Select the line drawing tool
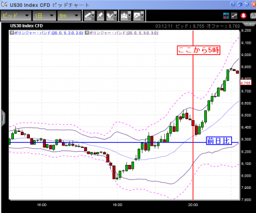The image size is (256, 213). [88, 16]
